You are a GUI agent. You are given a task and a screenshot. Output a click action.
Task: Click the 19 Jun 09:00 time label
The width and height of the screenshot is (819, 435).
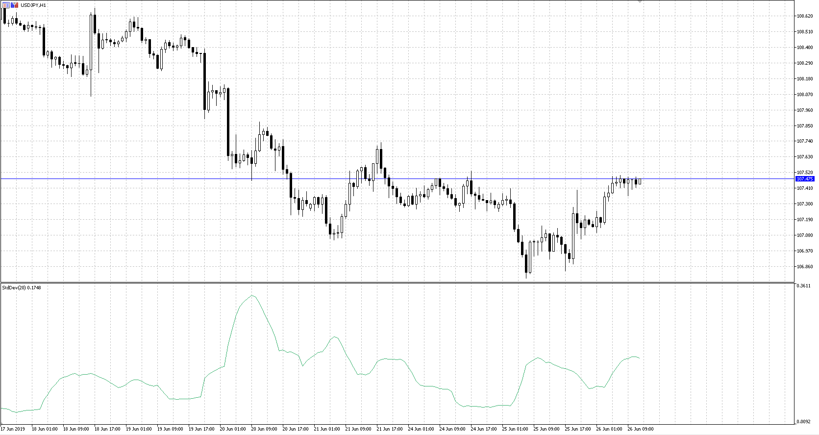pos(170,429)
